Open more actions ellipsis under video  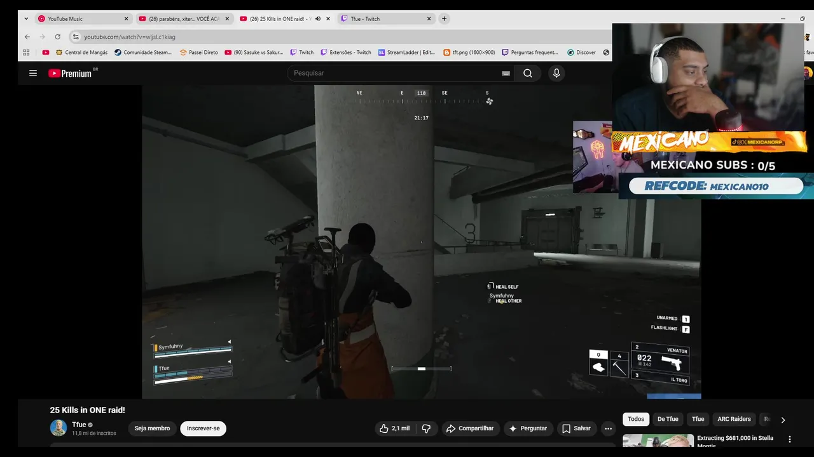pyautogui.click(x=608, y=428)
